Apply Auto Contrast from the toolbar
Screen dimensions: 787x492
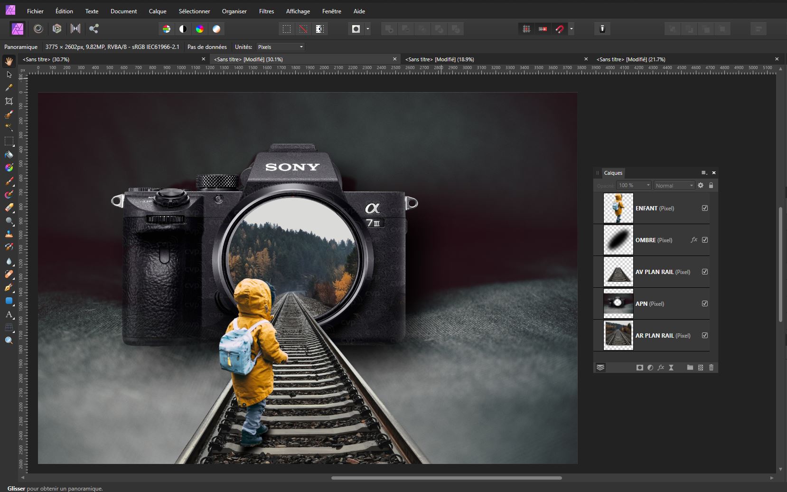(183, 29)
